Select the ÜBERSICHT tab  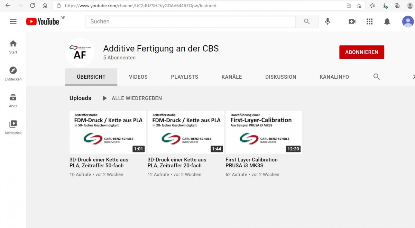coord(91,77)
